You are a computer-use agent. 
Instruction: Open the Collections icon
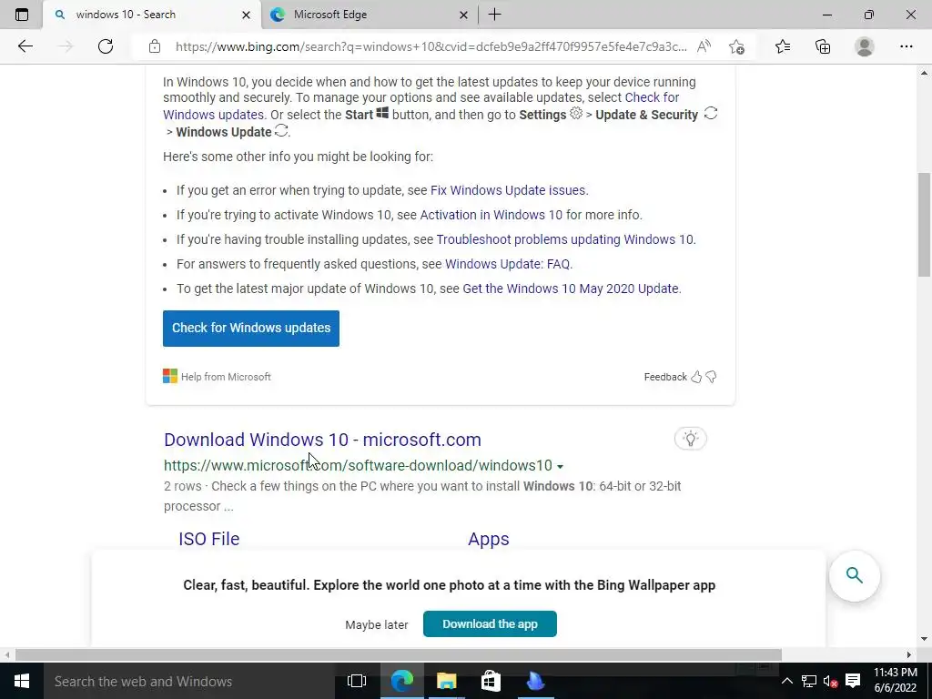pyautogui.click(x=823, y=46)
